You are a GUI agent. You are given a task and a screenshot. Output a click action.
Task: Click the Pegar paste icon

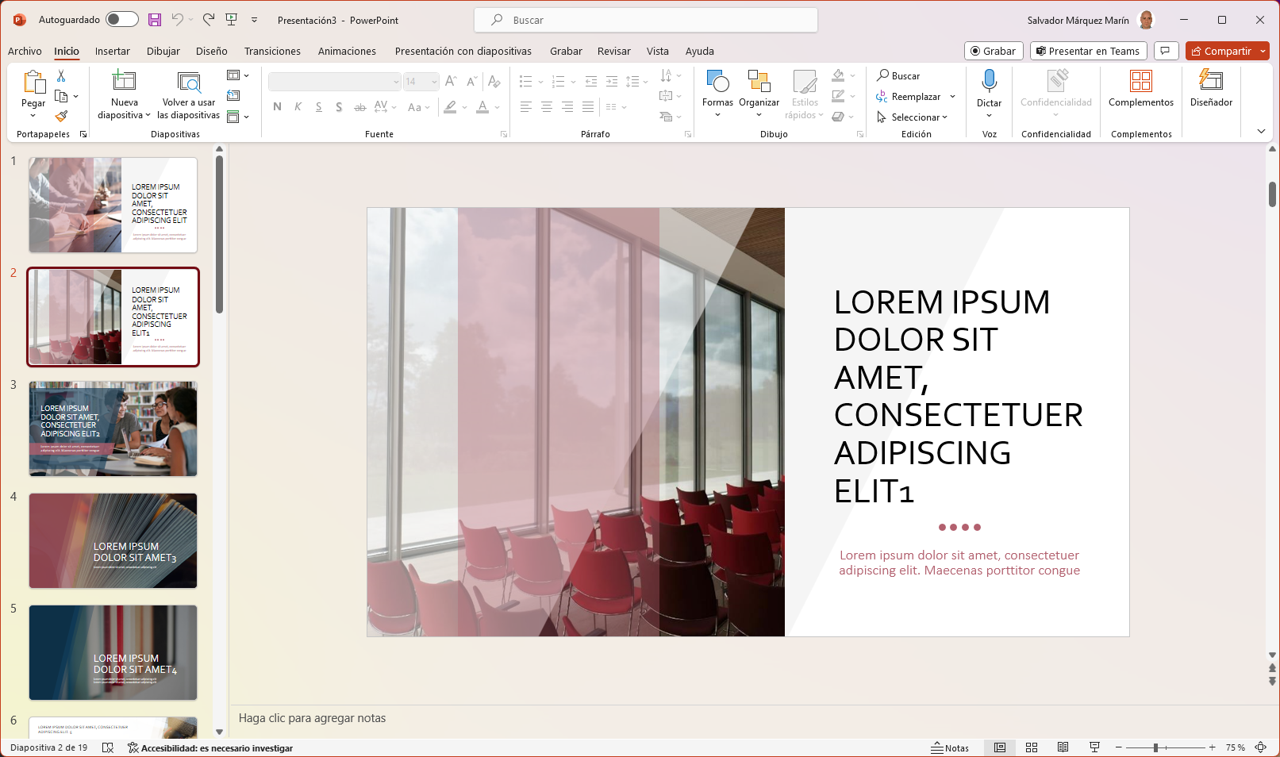(x=33, y=82)
